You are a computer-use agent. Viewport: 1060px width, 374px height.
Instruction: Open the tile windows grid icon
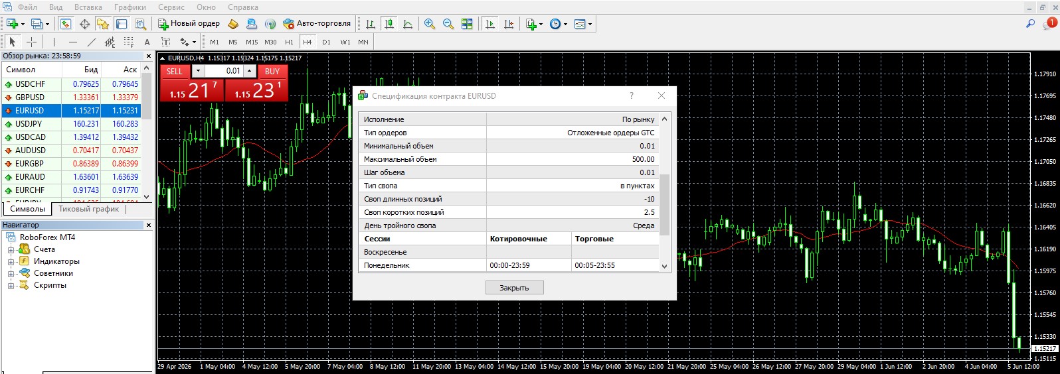[x=467, y=24]
